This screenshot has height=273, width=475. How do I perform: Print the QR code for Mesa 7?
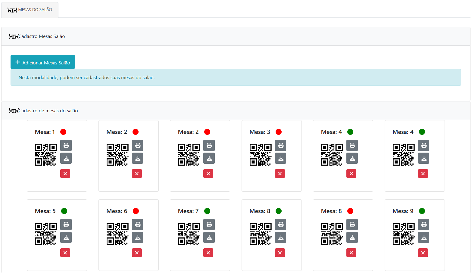209,225
